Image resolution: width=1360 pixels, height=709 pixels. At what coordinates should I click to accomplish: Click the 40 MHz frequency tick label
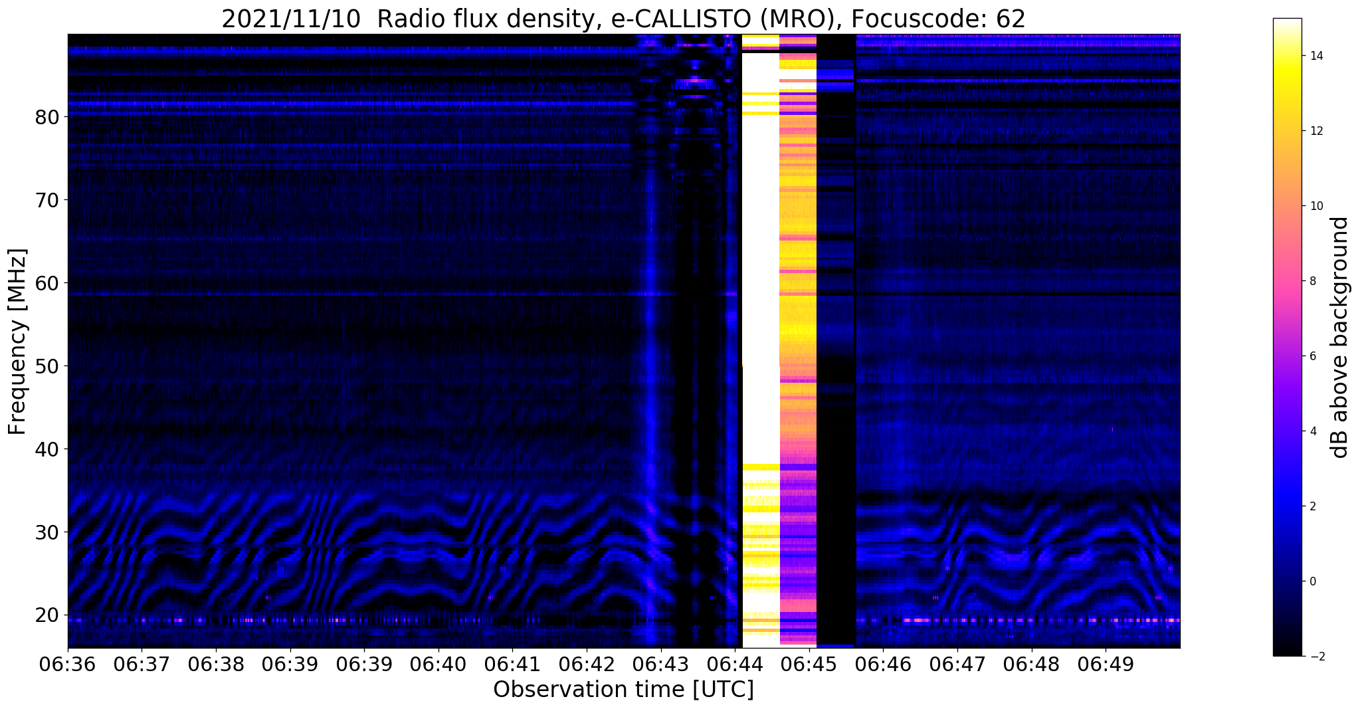[47, 449]
